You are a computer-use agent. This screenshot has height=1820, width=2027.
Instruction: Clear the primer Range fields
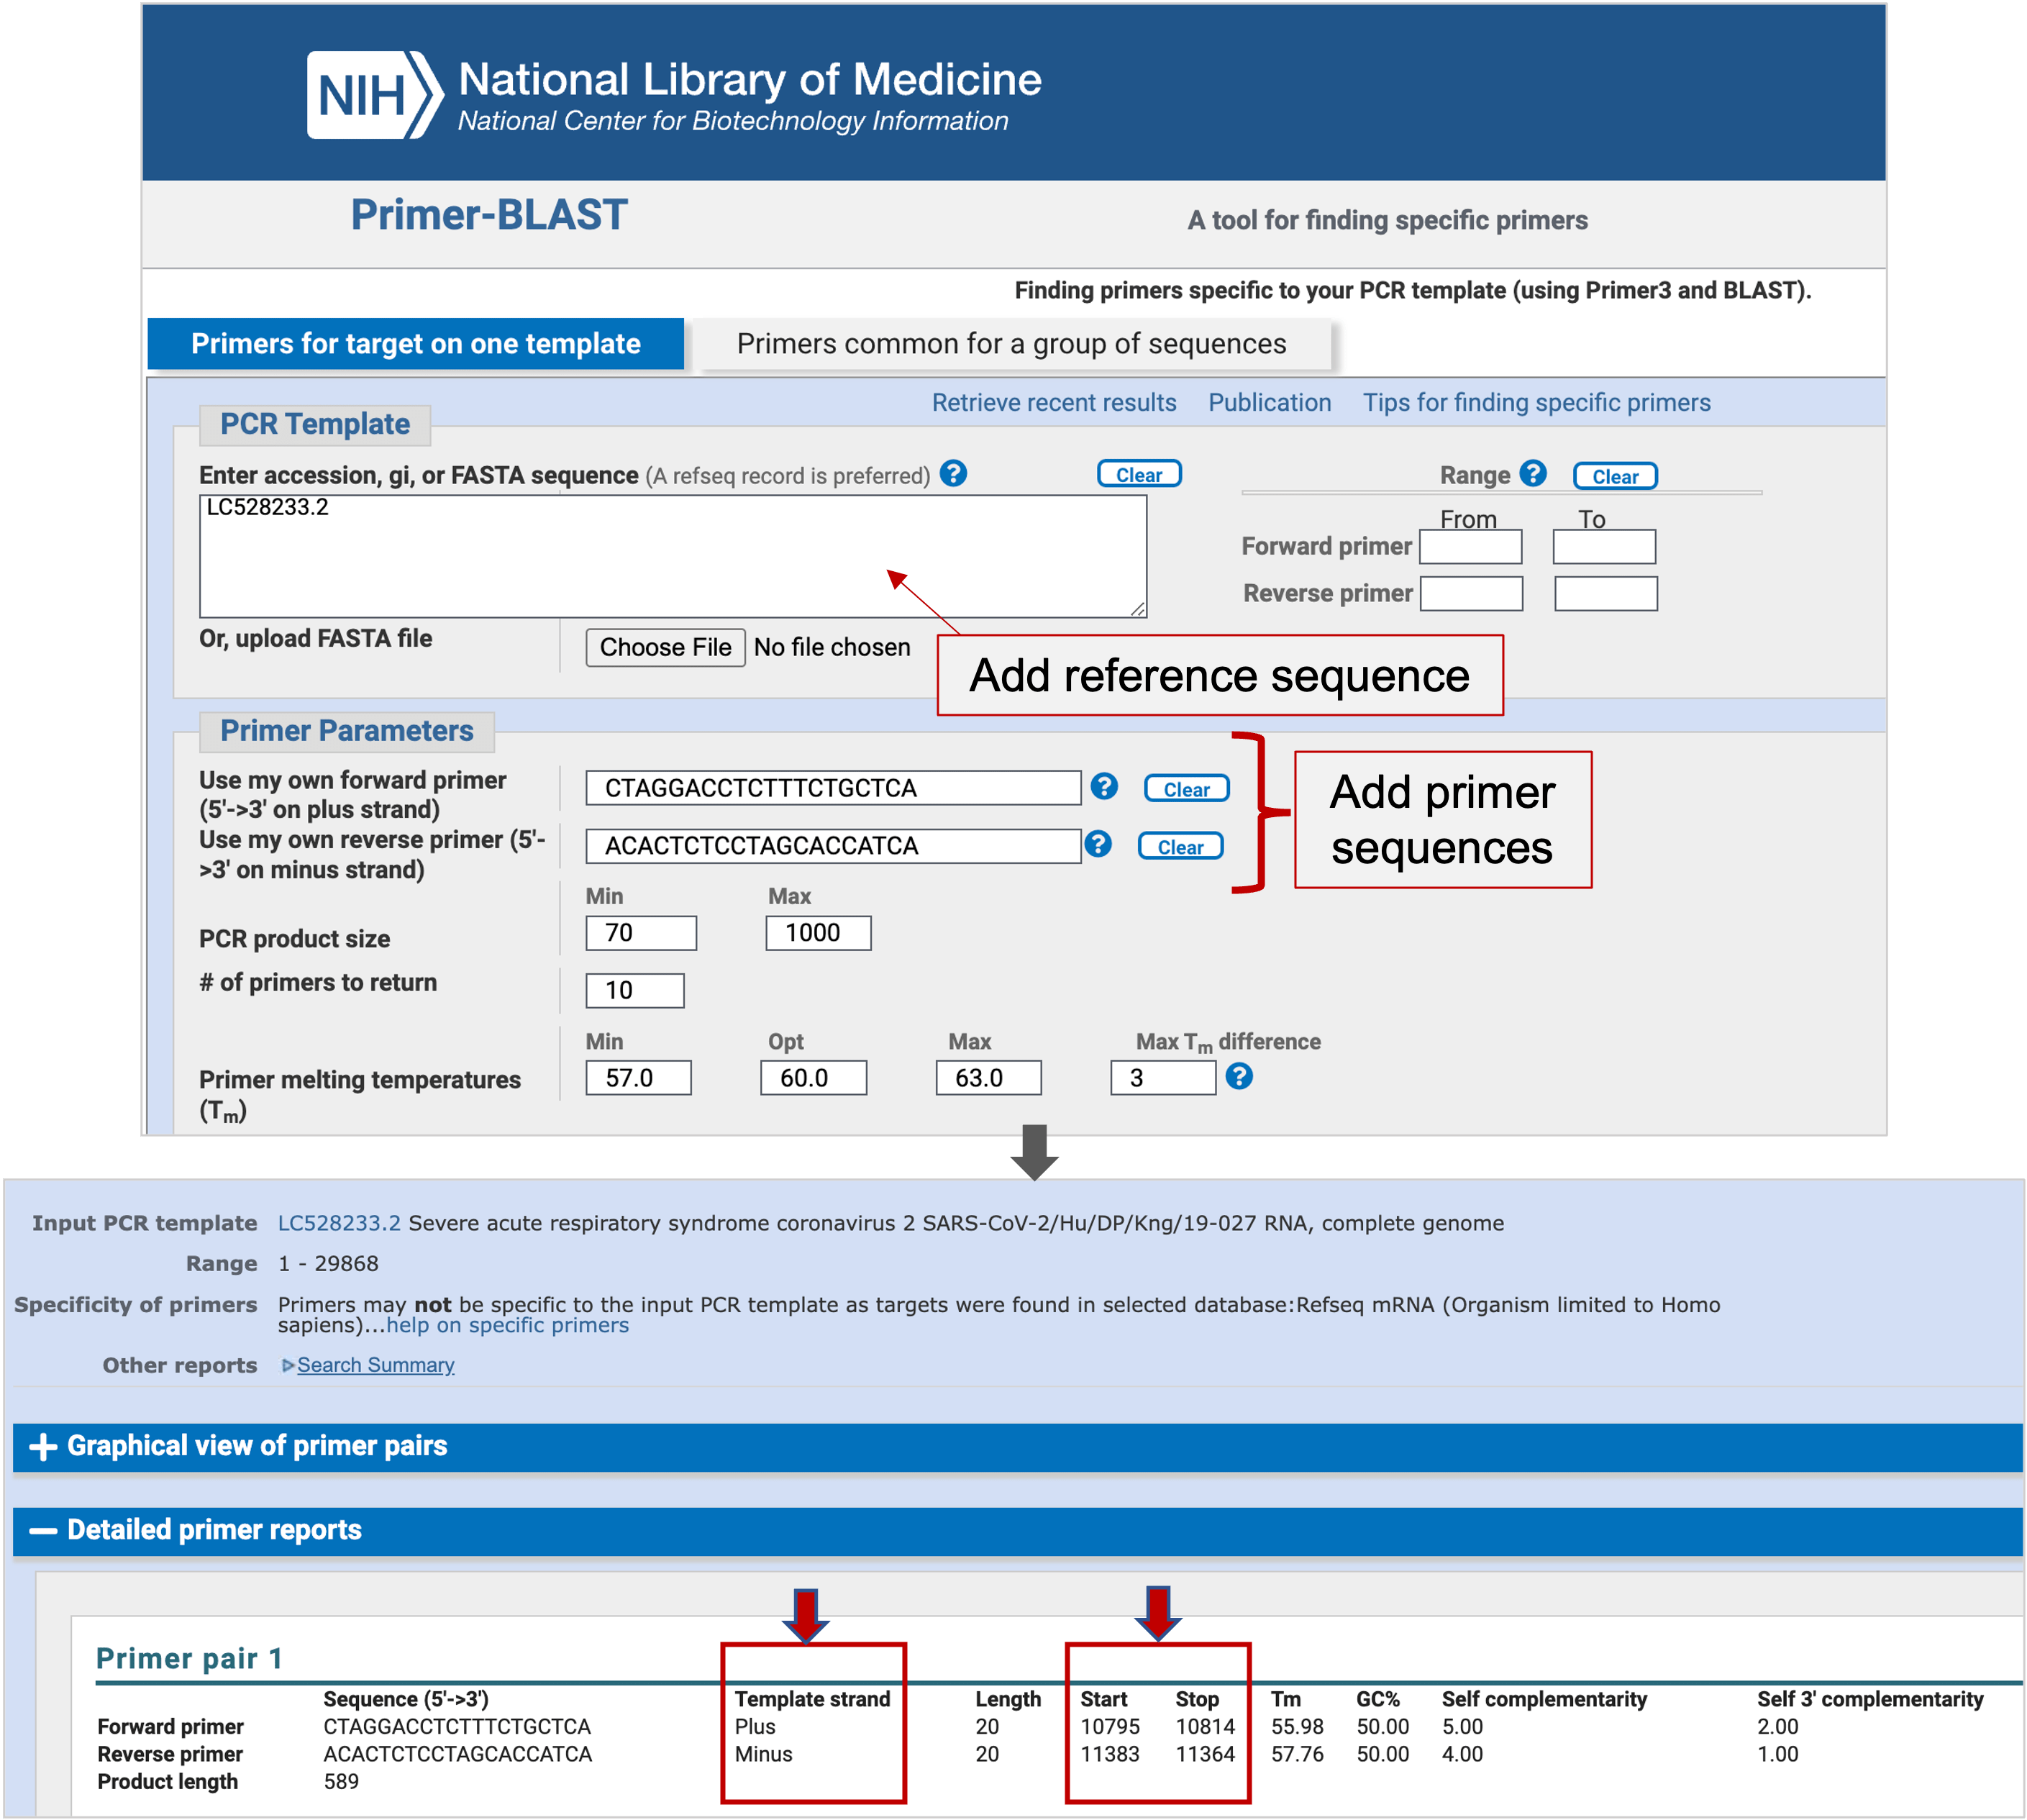[x=1614, y=476]
